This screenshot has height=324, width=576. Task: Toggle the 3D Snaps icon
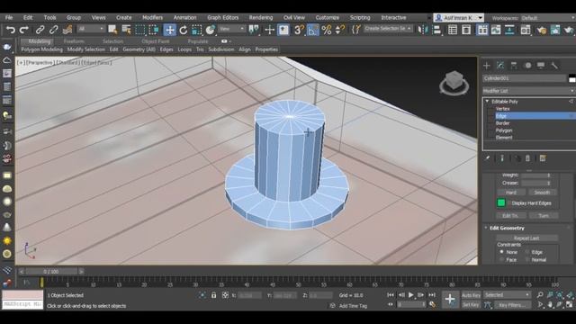[299, 30]
